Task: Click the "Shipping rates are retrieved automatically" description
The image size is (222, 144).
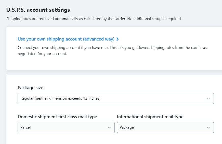Action: point(94,19)
